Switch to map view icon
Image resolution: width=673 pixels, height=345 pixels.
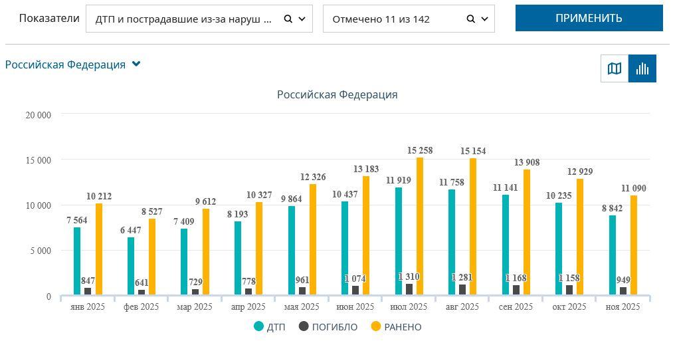pyautogui.click(x=615, y=68)
